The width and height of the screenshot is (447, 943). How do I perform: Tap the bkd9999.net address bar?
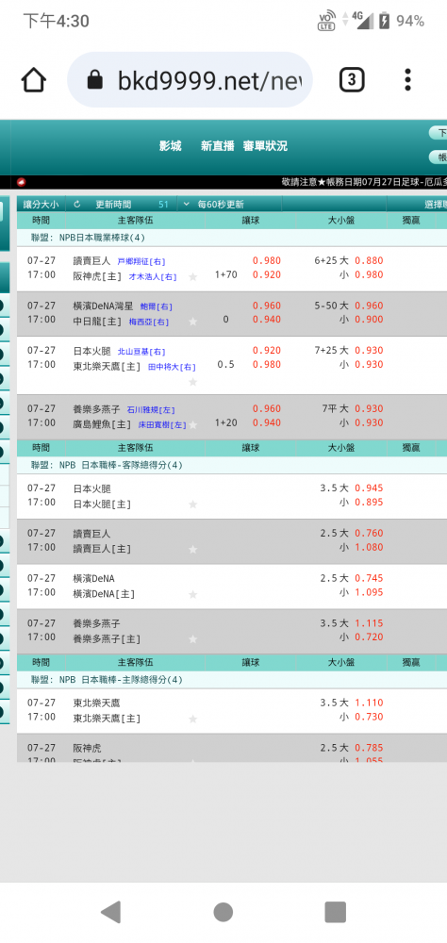(x=190, y=79)
